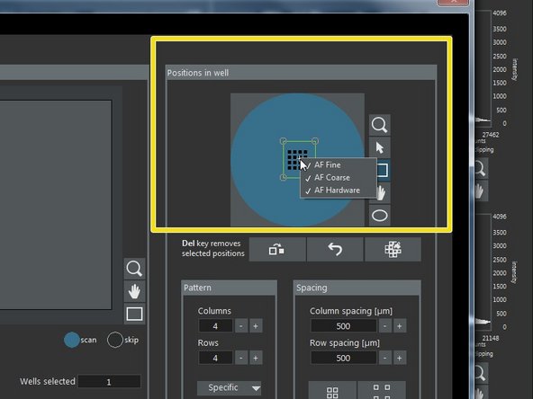Select hand tool beside plate view

[135, 291]
